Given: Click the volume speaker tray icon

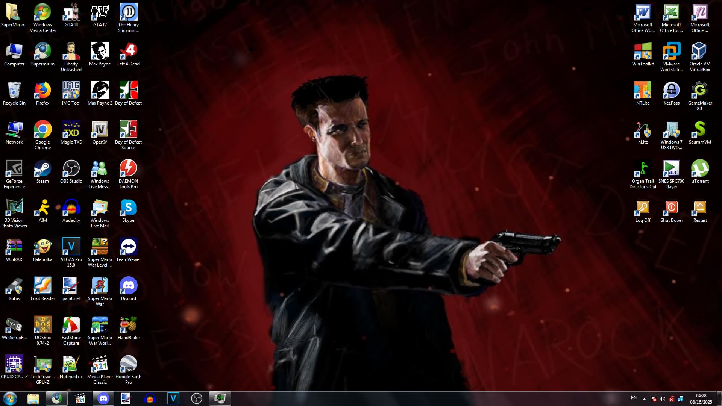Looking at the screenshot, I should [x=662, y=399].
